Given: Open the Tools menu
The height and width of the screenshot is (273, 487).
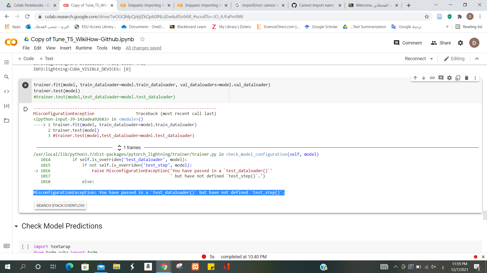Looking at the screenshot, I should (102, 48).
